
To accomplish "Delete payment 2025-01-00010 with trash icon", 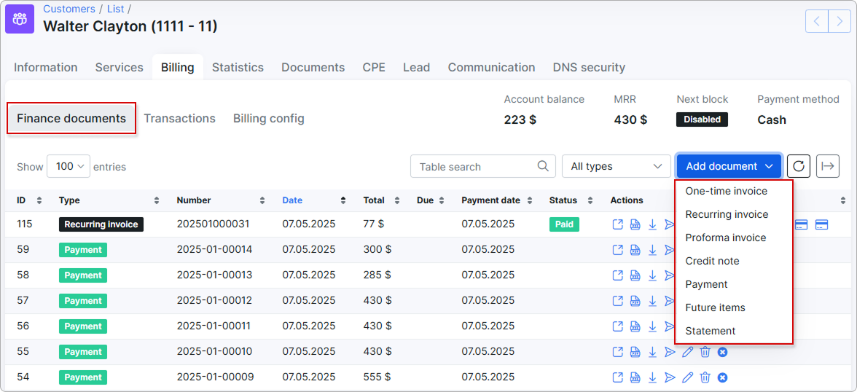I will [x=705, y=351].
